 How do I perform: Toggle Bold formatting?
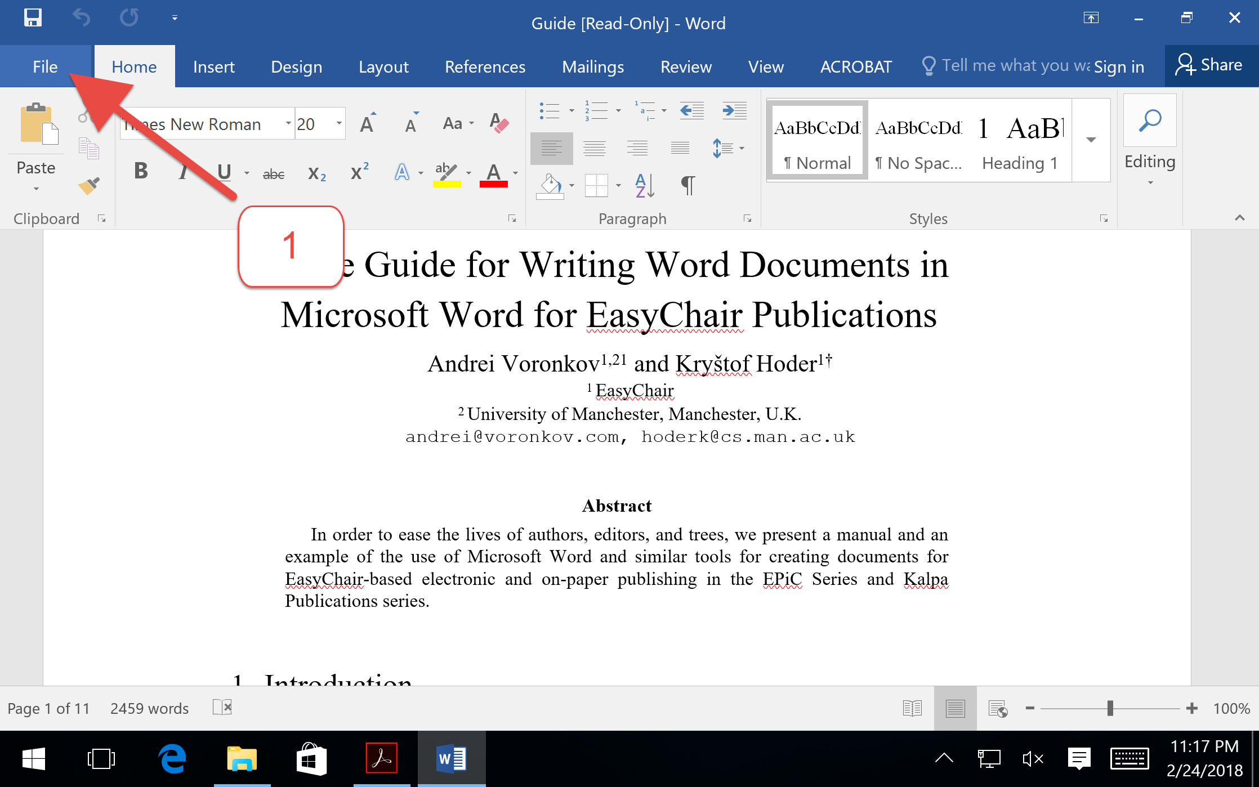pyautogui.click(x=141, y=171)
